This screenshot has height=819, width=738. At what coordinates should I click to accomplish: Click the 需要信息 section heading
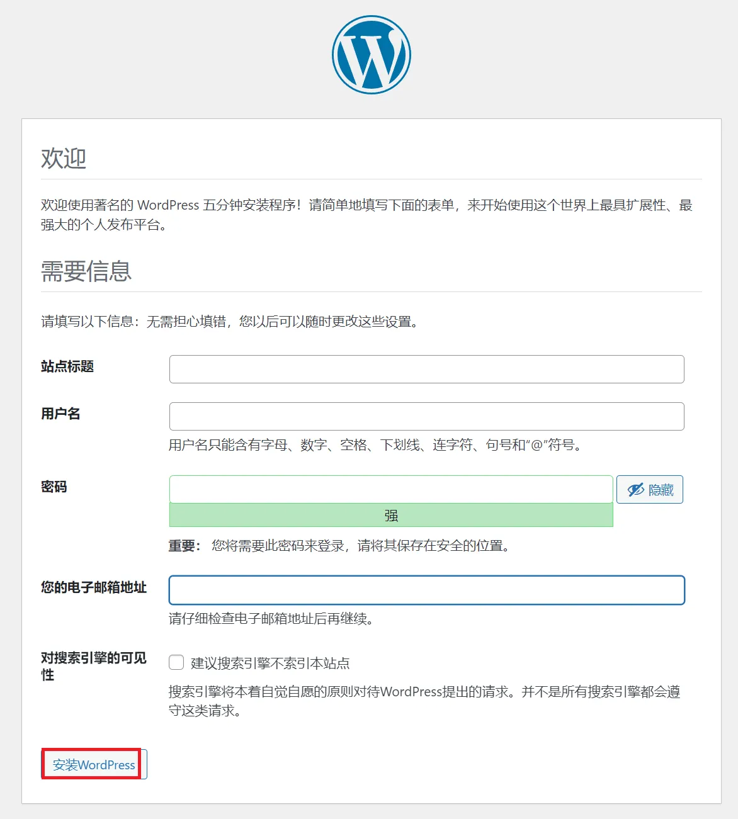86,271
